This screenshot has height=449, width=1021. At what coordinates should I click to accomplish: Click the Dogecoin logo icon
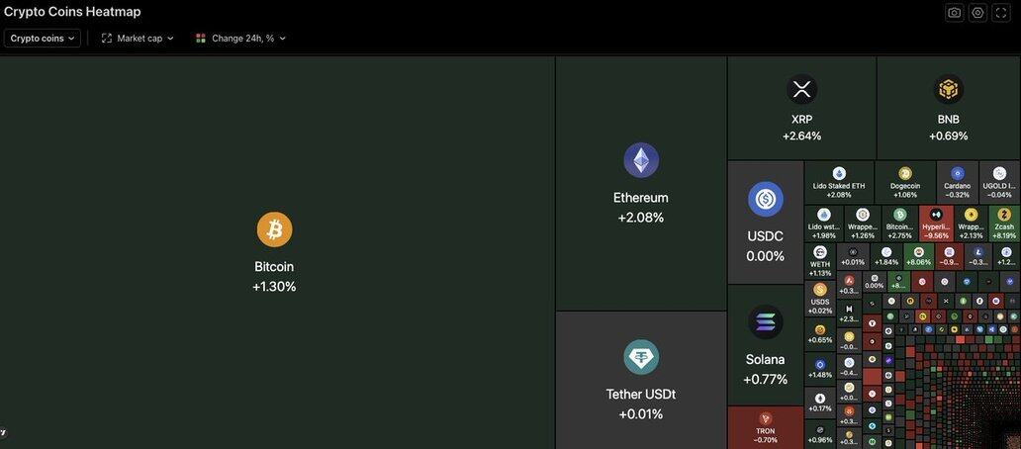point(905,173)
